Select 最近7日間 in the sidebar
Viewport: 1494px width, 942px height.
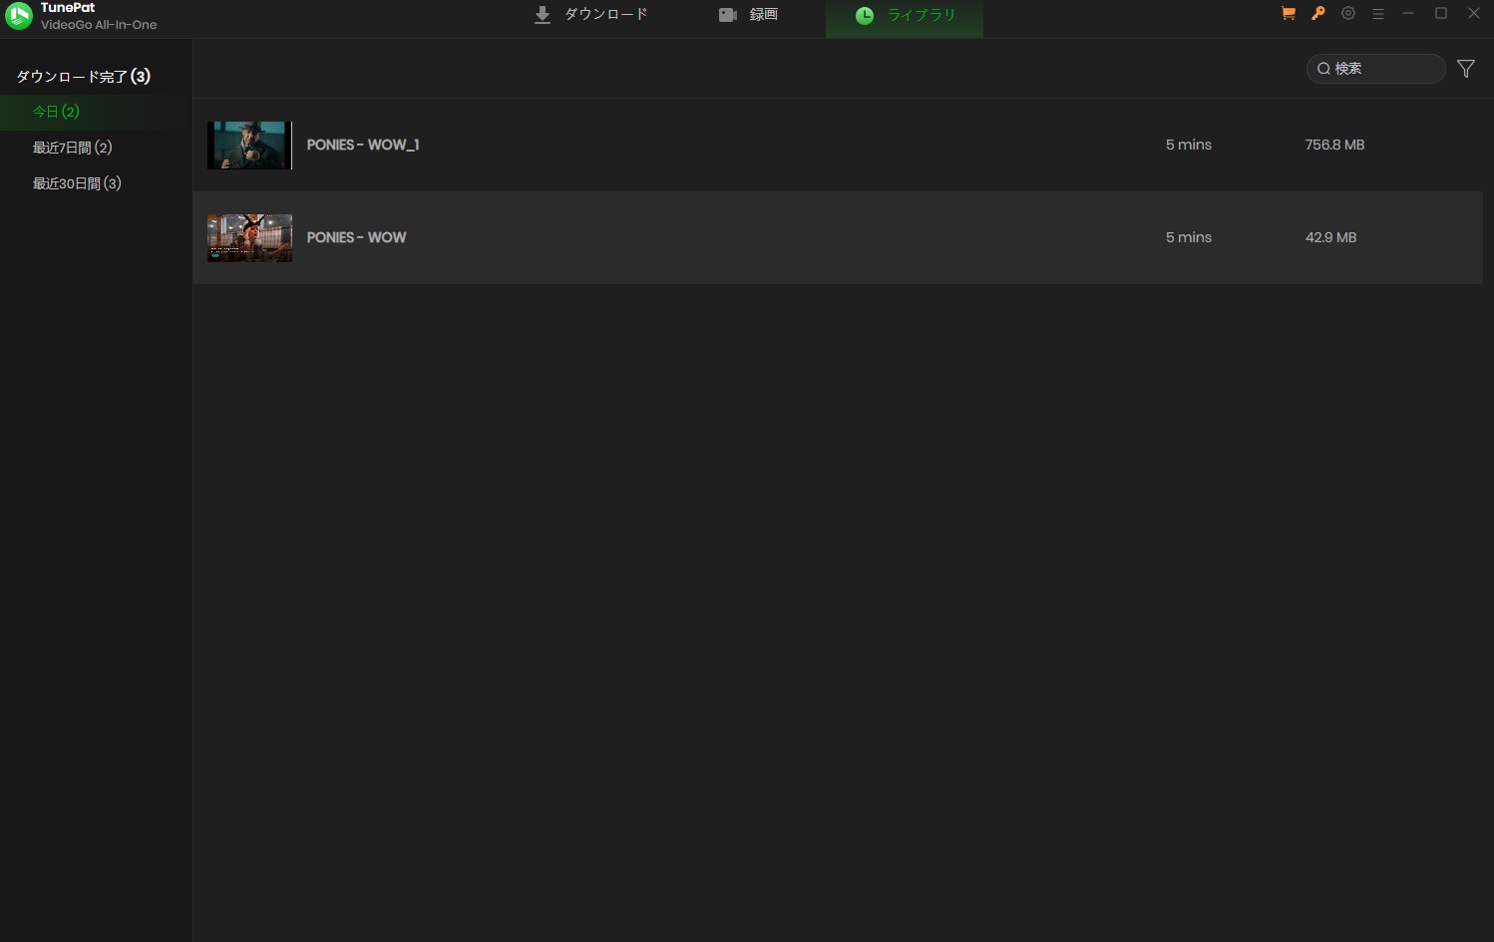tap(72, 147)
